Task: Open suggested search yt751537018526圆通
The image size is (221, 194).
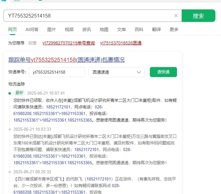Action: (x=121, y=43)
